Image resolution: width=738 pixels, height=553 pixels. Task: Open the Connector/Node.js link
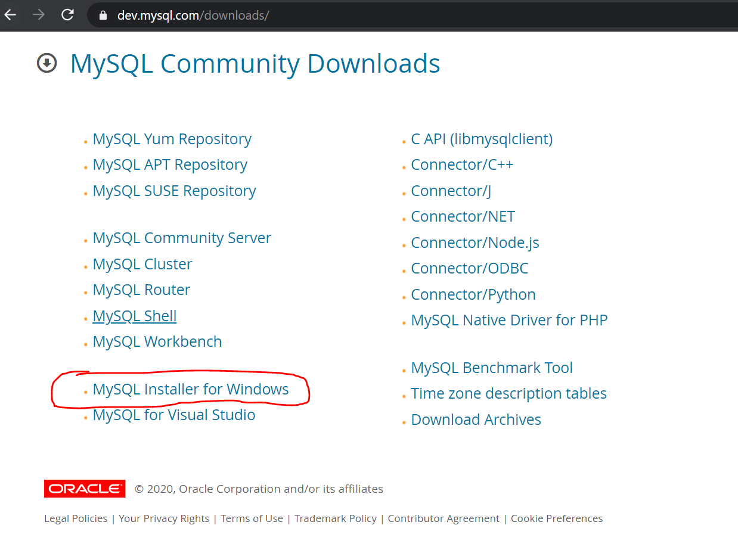pos(475,243)
